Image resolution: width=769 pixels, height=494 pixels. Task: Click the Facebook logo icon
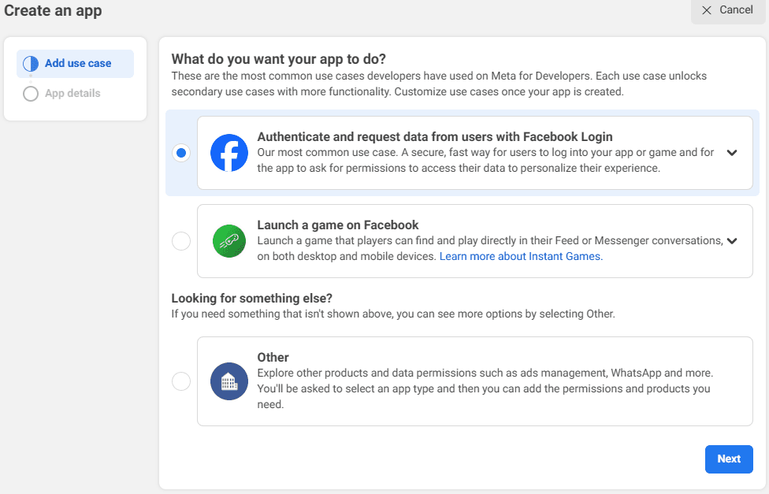[x=229, y=153]
